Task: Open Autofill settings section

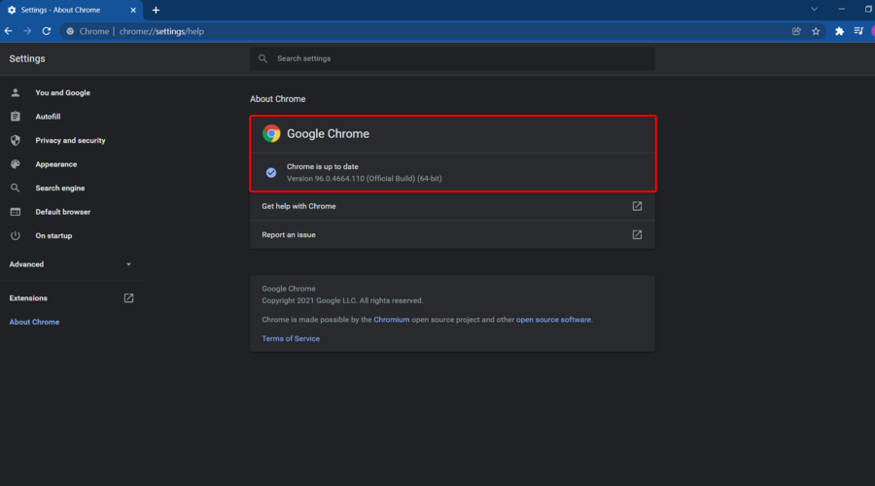Action: pyautogui.click(x=48, y=117)
